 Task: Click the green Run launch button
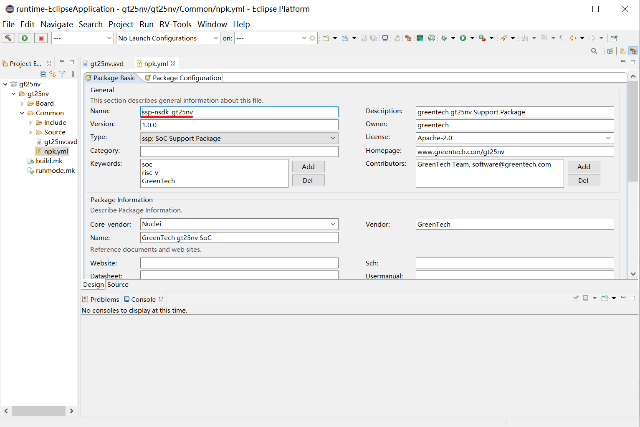pyautogui.click(x=25, y=38)
